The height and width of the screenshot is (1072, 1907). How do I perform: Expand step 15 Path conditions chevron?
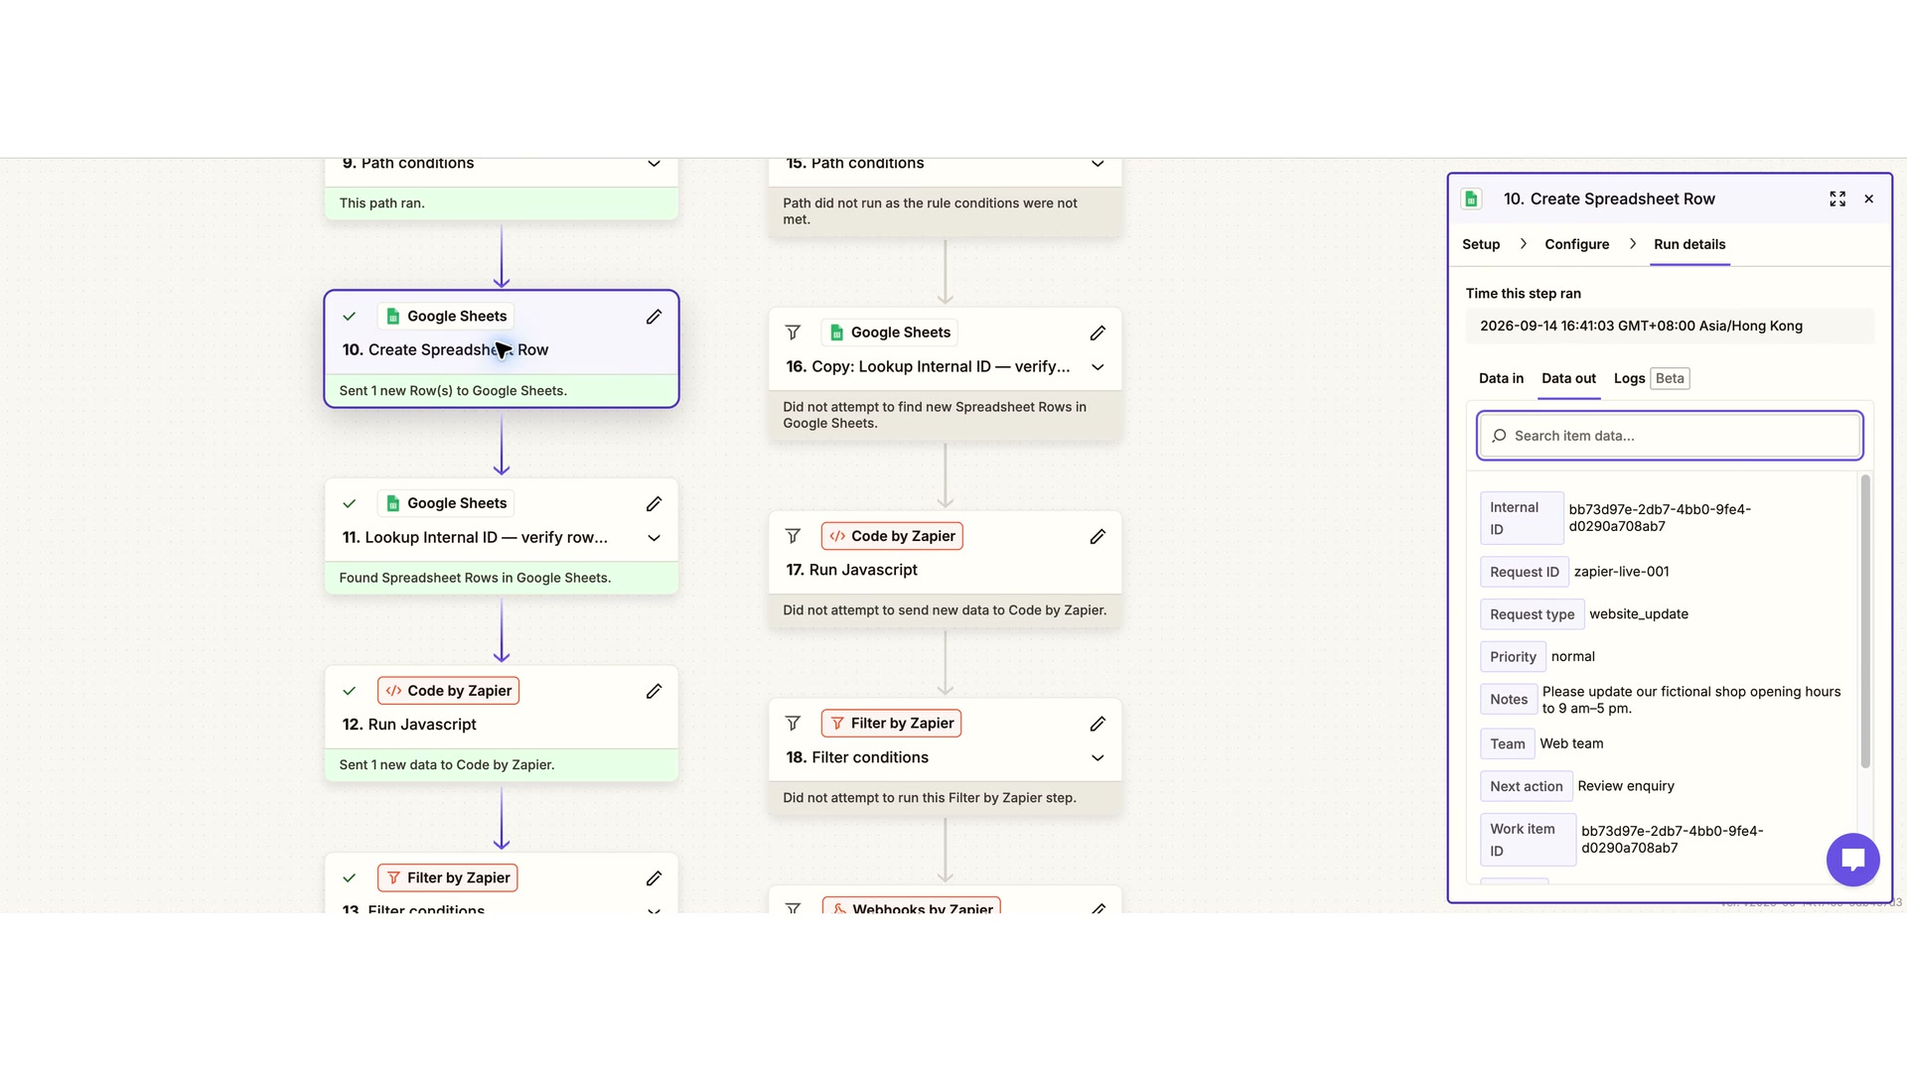tap(1098, 164)
